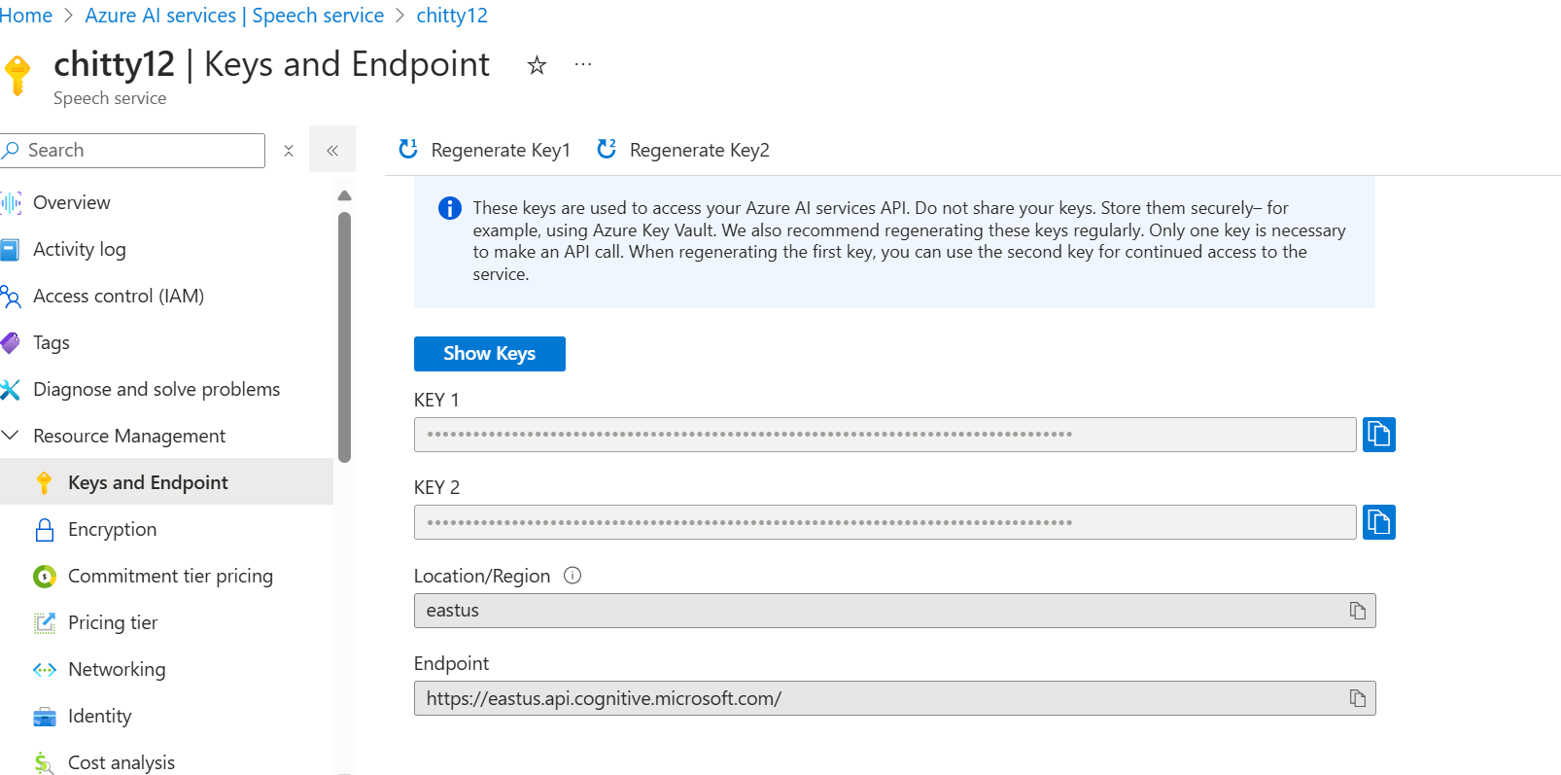Click Regenerate Key1 button
The width and height of the screenshot is (1561, 775).
(x=484, y=150)
